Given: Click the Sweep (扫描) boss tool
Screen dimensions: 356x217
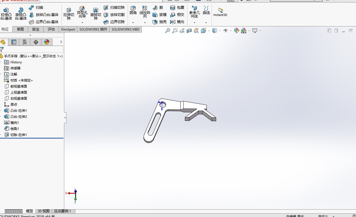Looking at the screenshot, I should (x=36, y=7).
